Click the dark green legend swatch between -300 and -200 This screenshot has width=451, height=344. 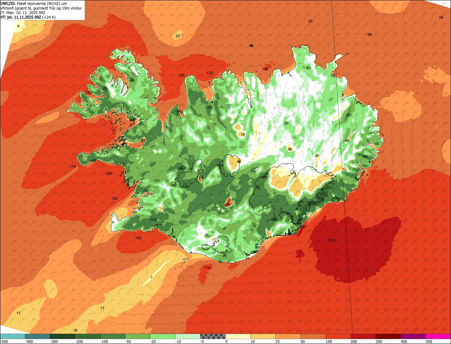62,336
